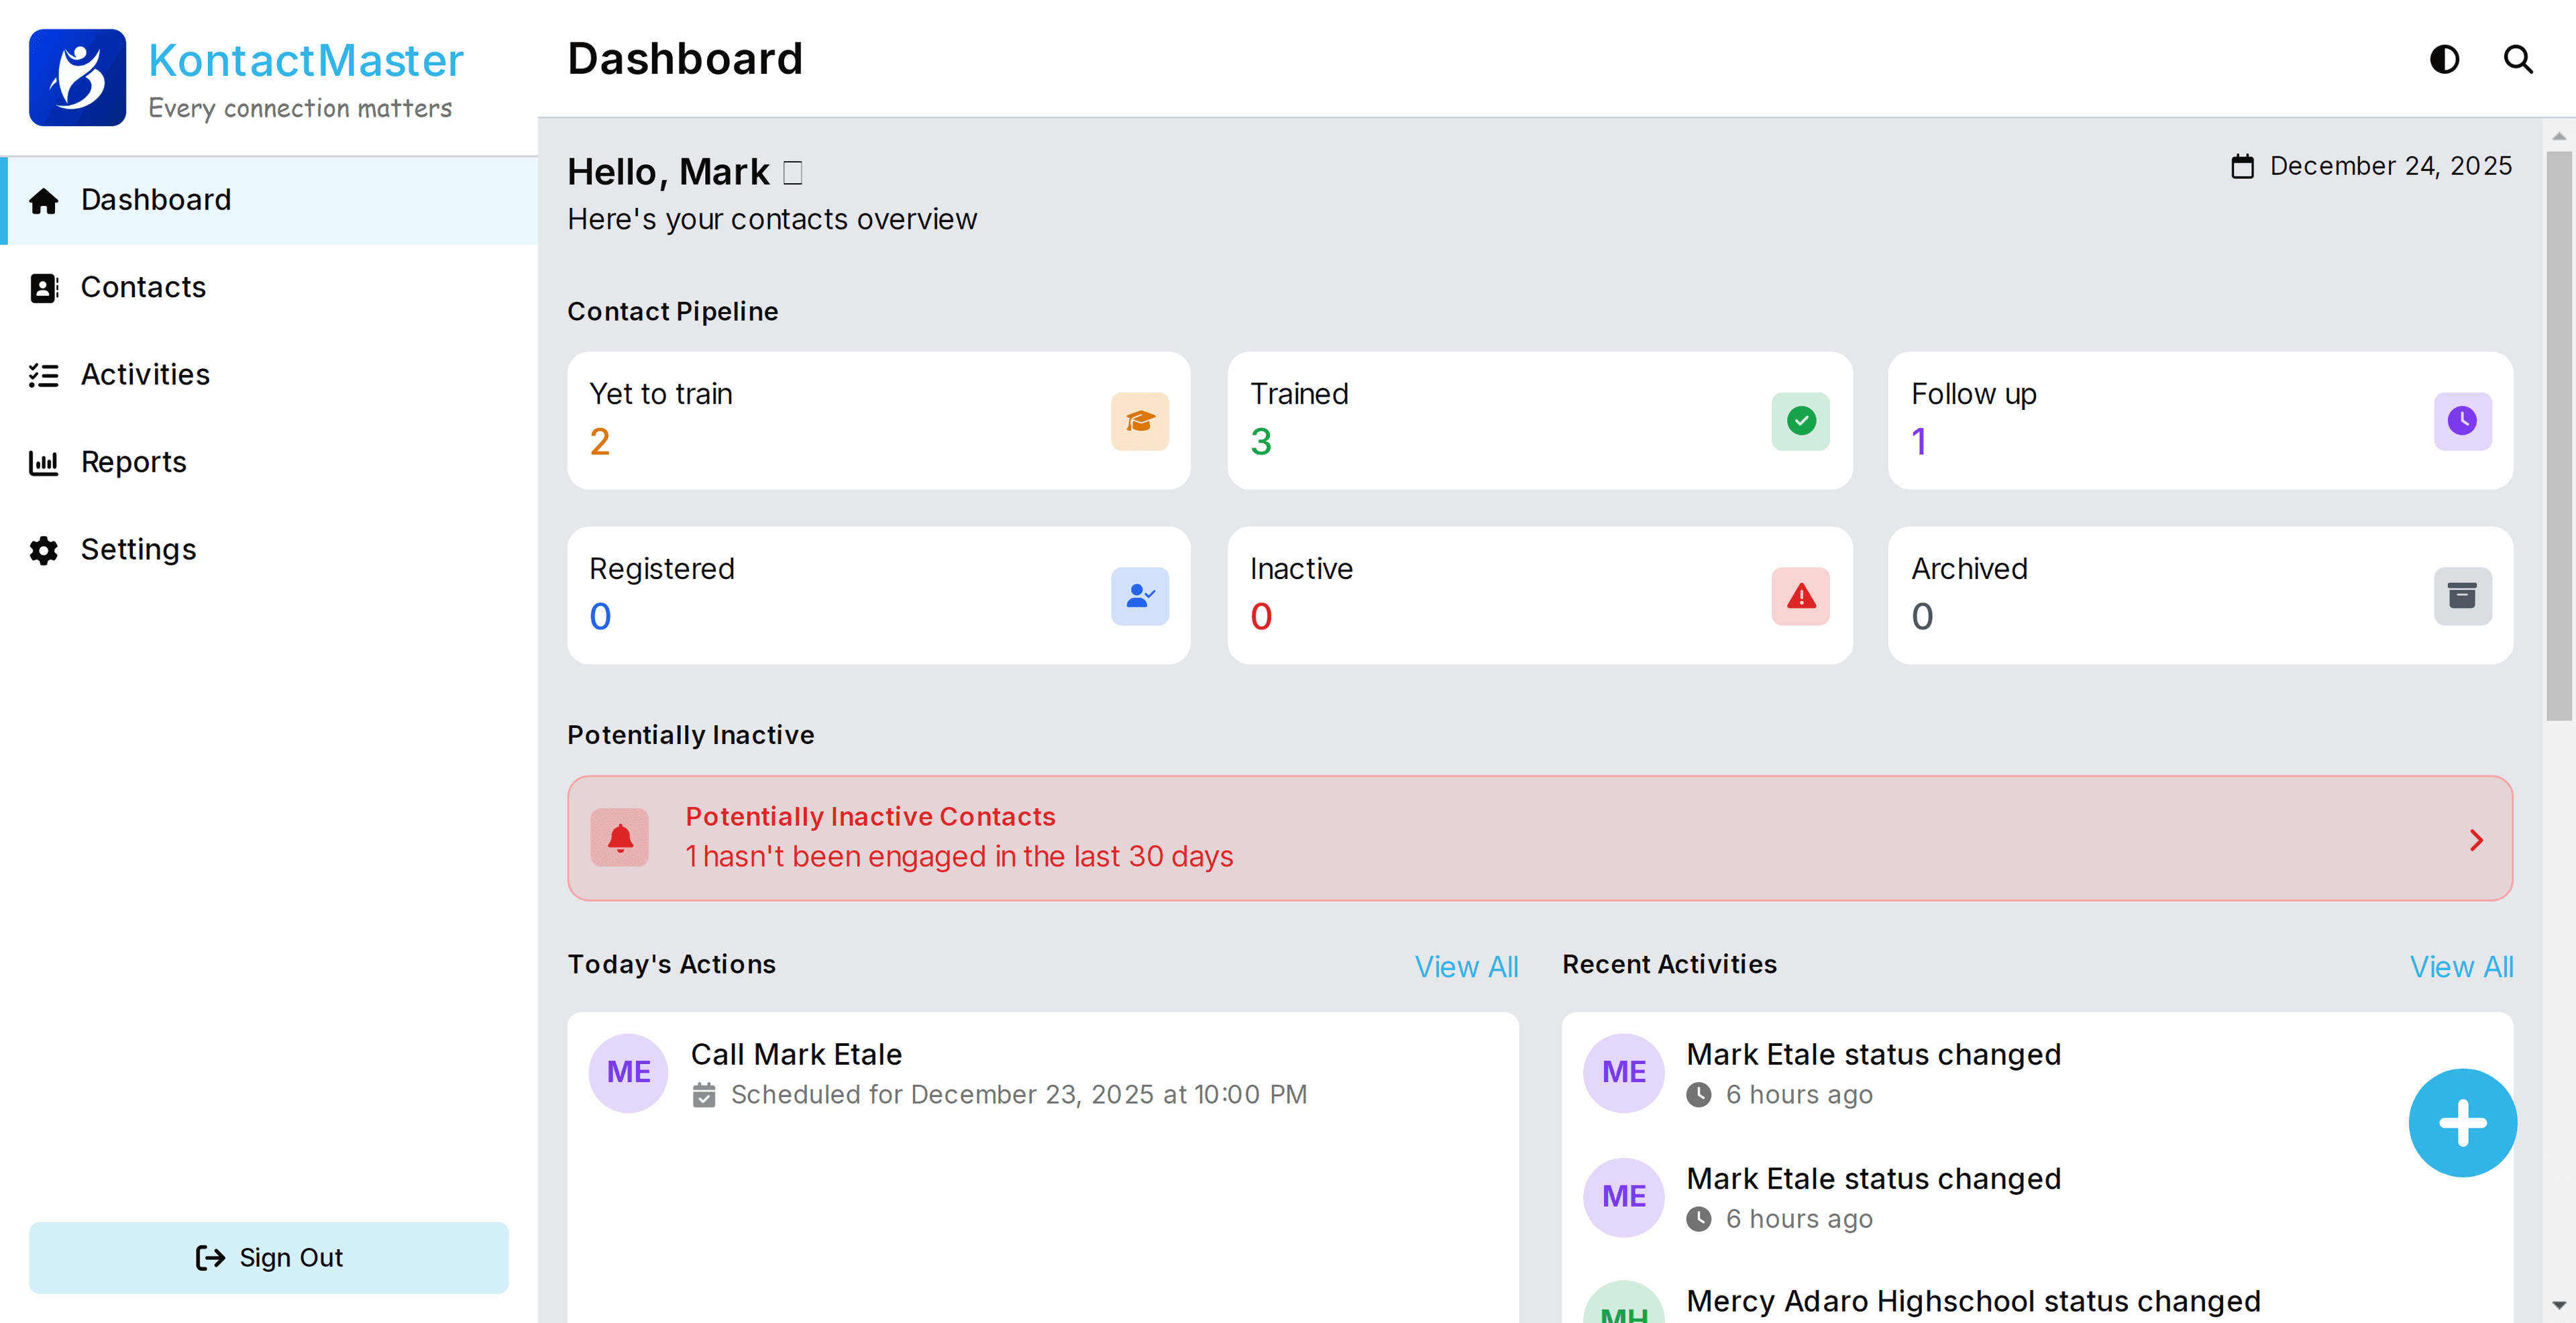Screen dimensions: 2576x1323
Task: Click the bell icon in the inactive contacts banner
Action: (x=620, y=838)
